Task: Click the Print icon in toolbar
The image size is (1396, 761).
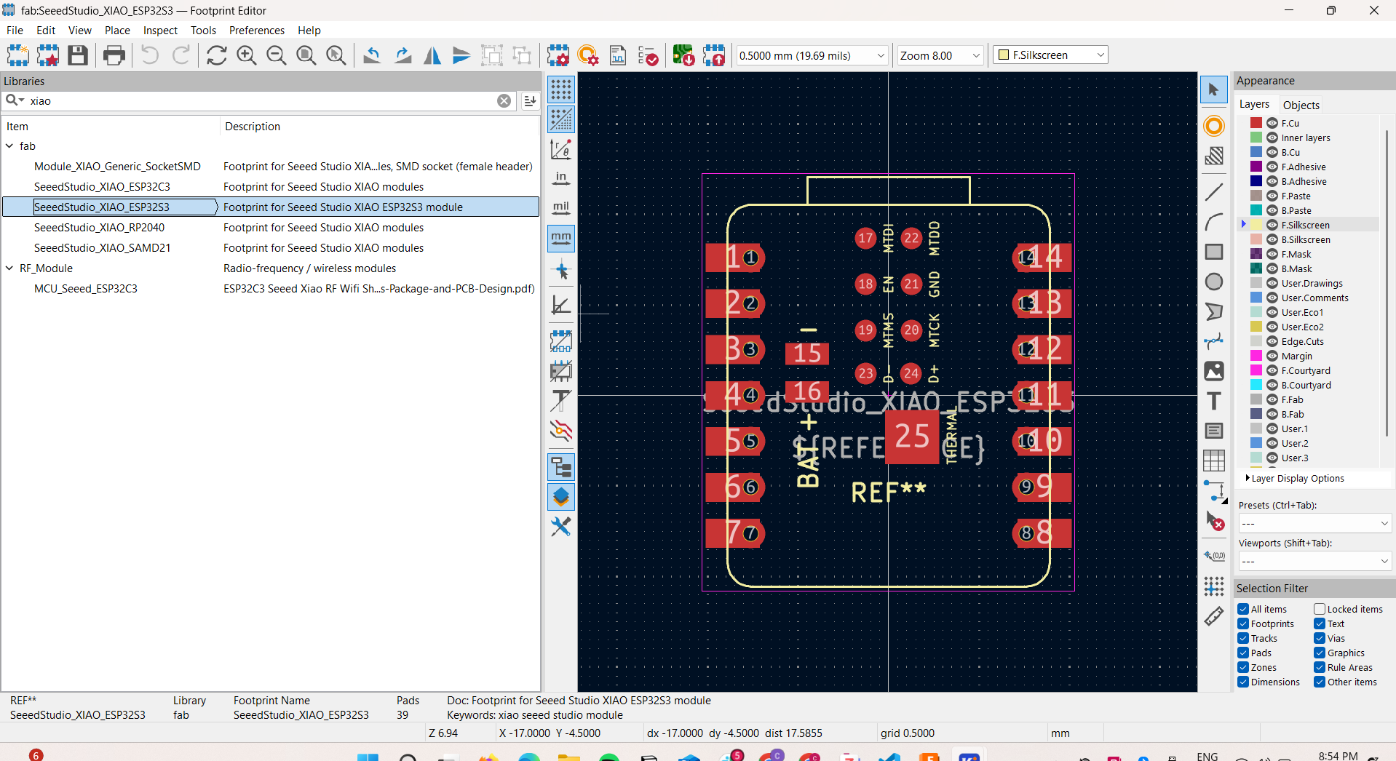Action: coord(114,55)
